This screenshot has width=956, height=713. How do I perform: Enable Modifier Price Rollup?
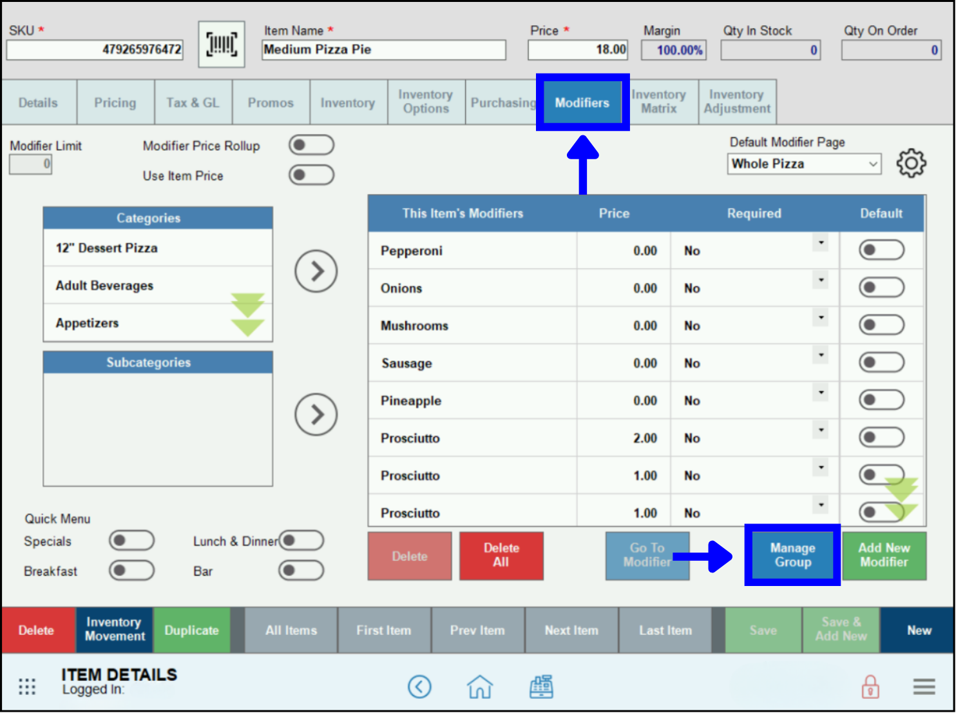pos(311,145)
